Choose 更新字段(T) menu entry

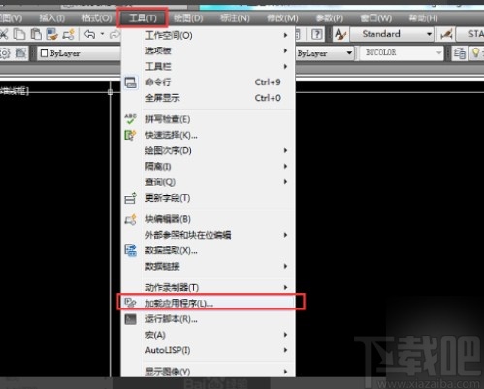pyautogui.click(x=208, y=198)
